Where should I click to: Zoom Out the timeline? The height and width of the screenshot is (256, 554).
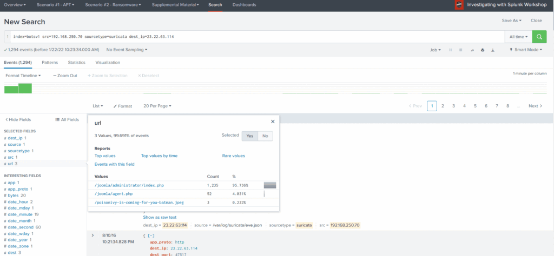65,76
